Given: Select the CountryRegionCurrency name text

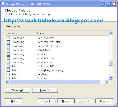Looking at the screenshot, I should coord(50,70).
